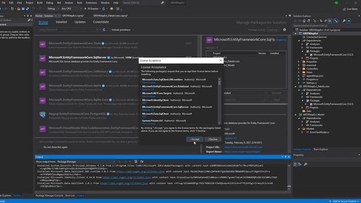Click Solution Explorer Show All Files icon
The height and width of the screenshot is (203, 361).
tap(330, 21)
